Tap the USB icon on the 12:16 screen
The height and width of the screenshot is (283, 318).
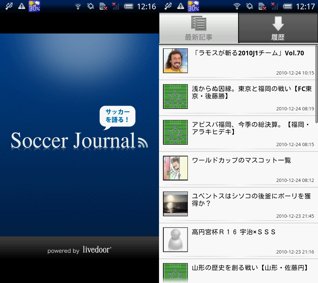(x=9, y=6)
